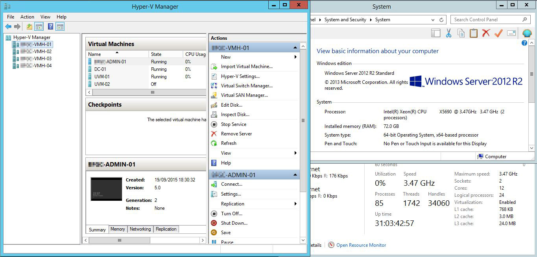The height and width of the screenshot is (257, 537).
Task: Open Settings for the ADMIN-01 VM
Action: click(x=231, y=194)
